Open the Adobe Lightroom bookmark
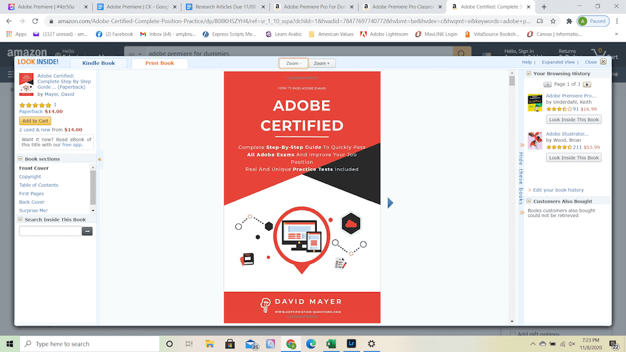The width and height of the screenshot is (626, 352). [384, 34]
